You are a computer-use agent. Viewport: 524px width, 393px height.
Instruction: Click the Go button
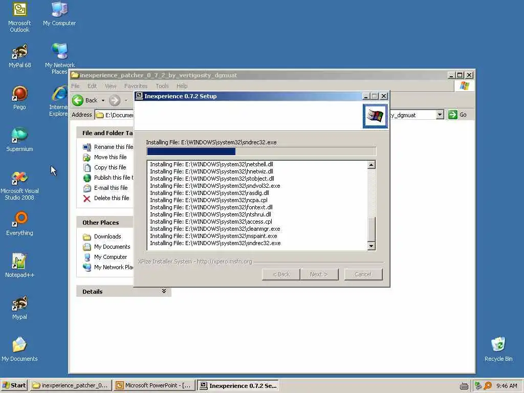458,115
